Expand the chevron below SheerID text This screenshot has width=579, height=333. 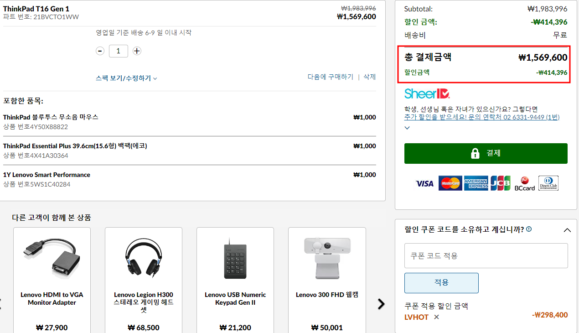coord(407,128)
